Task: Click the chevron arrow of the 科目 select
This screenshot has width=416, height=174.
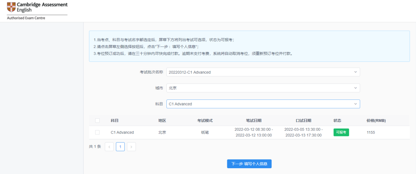Action: tap(356, 104)
